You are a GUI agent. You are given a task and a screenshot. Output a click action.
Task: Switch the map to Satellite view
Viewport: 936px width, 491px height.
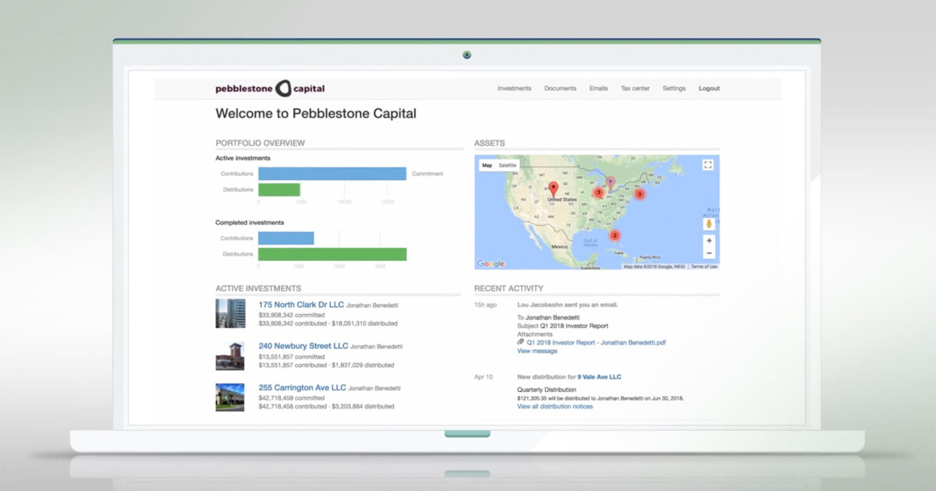pos(507,165)
